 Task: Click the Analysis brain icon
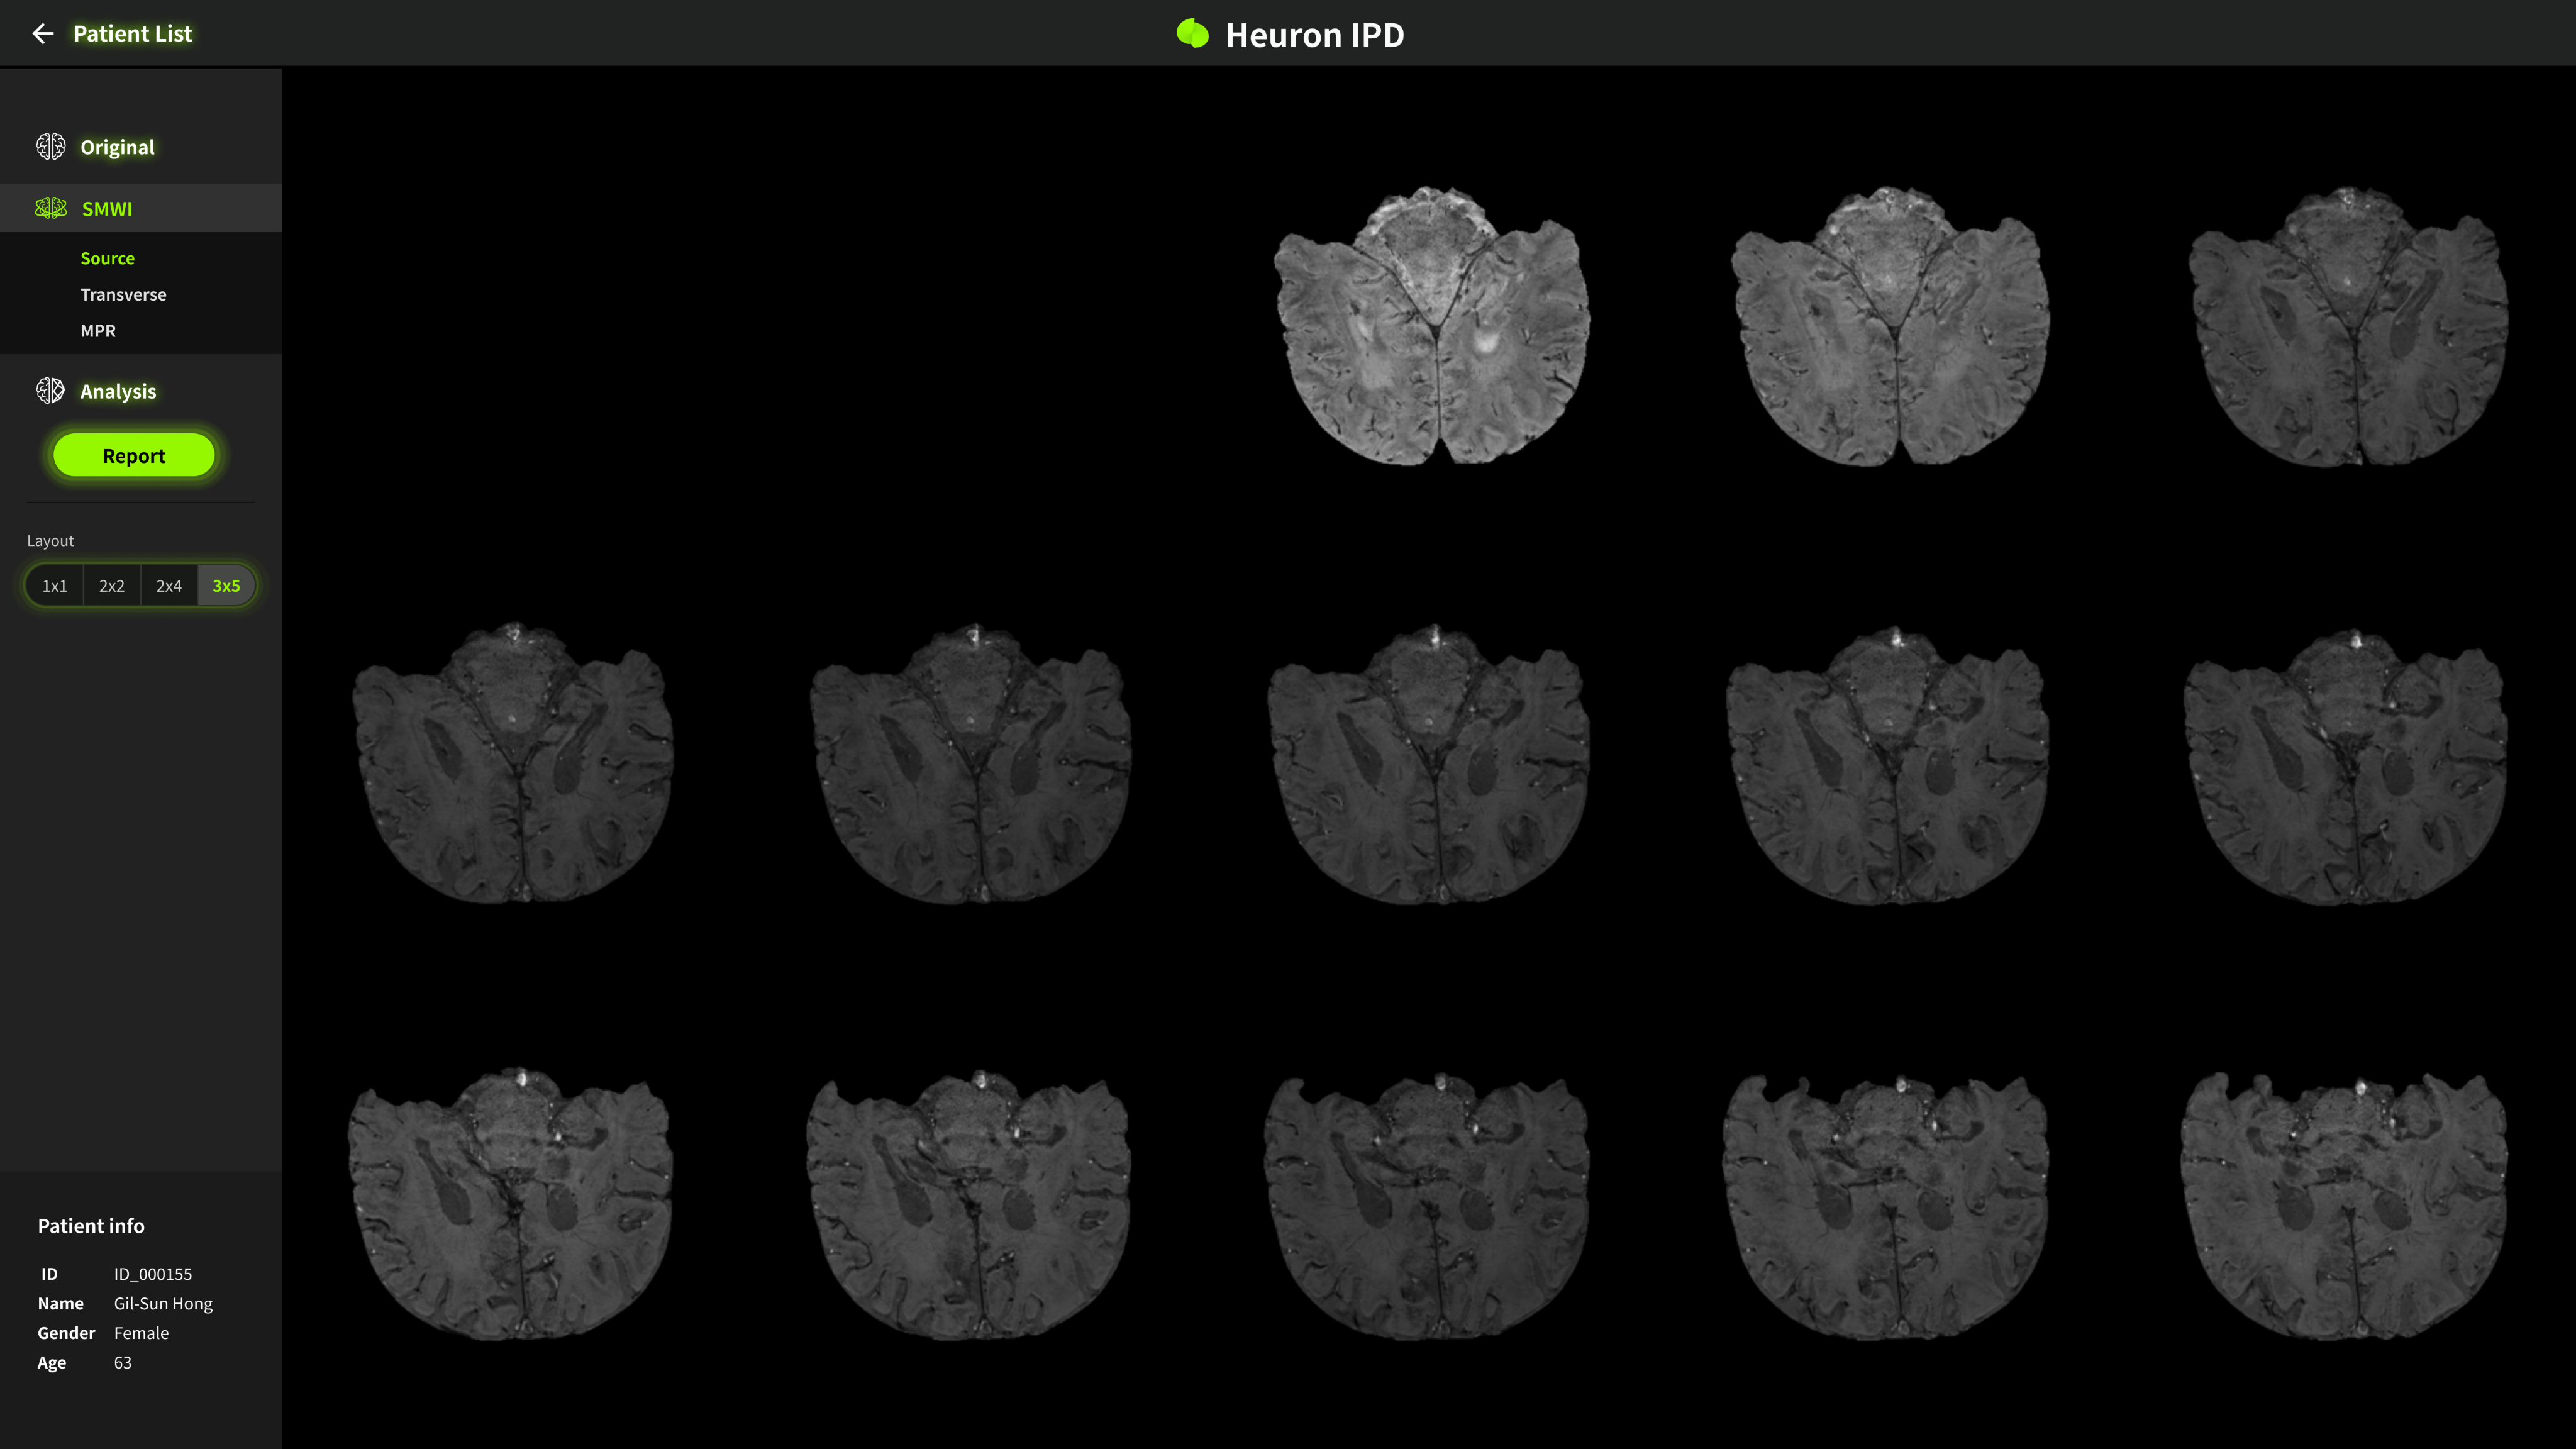[50, 391]
